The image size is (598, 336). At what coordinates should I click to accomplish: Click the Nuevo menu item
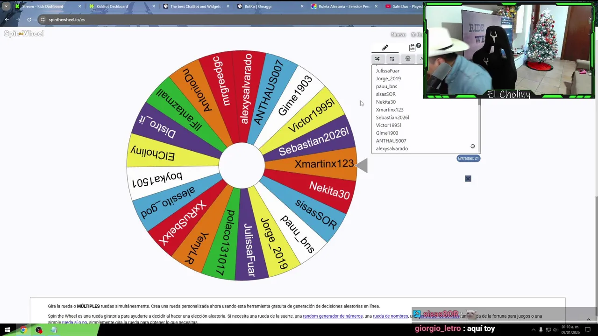pyautogui.click(x=398, y=35)
